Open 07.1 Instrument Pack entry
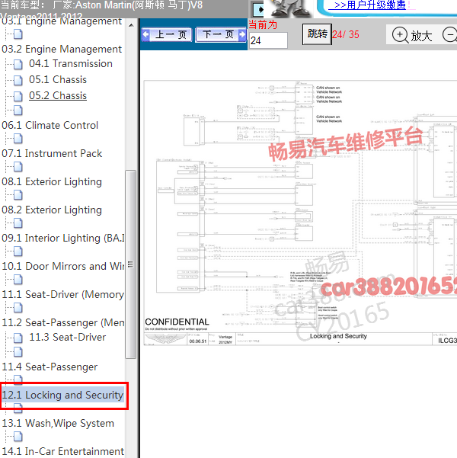The width and height of the screenshot is (457, 458). (52, 153)
